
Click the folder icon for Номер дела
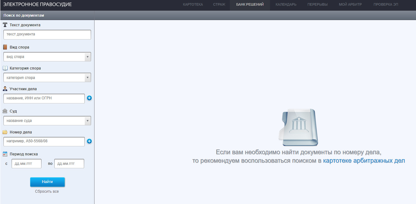5,132
